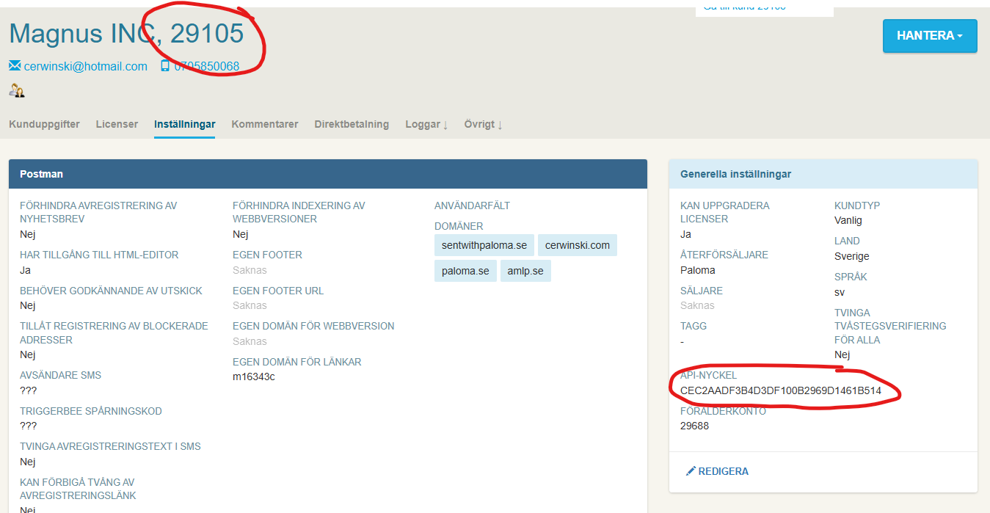Expand the Loggar dropdown tab
Viewport: 990px width, 513px height.
pos(426,124)
